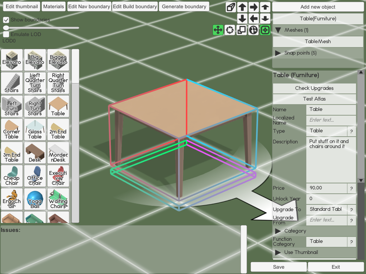The height and width of the screenshot is (274, 366).
Task: Pick the Glass Table furniture thumbnail
Action: click(35, 130)
